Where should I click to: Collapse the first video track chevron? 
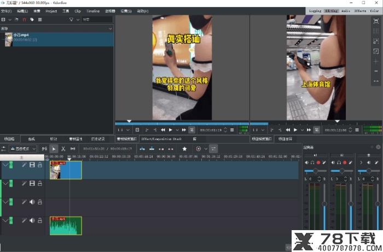point(5,165)
